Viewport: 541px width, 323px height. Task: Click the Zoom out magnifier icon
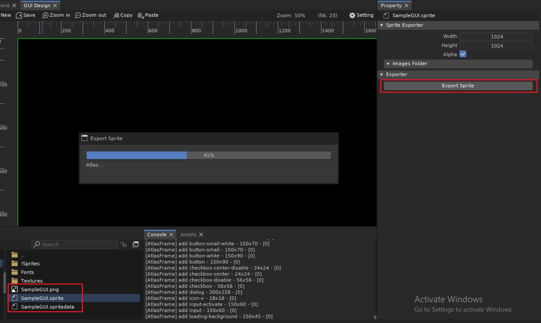click(x=78, y=15)
